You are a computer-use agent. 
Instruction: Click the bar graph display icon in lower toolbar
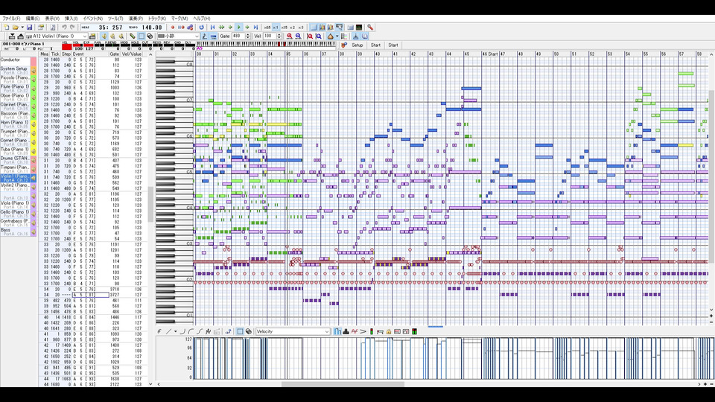337,331
